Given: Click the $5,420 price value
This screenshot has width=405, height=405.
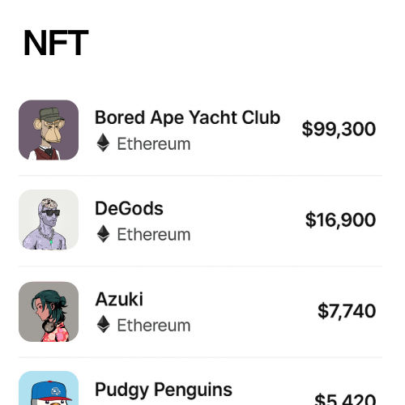Looking at the screenshot, I should 345,399.
